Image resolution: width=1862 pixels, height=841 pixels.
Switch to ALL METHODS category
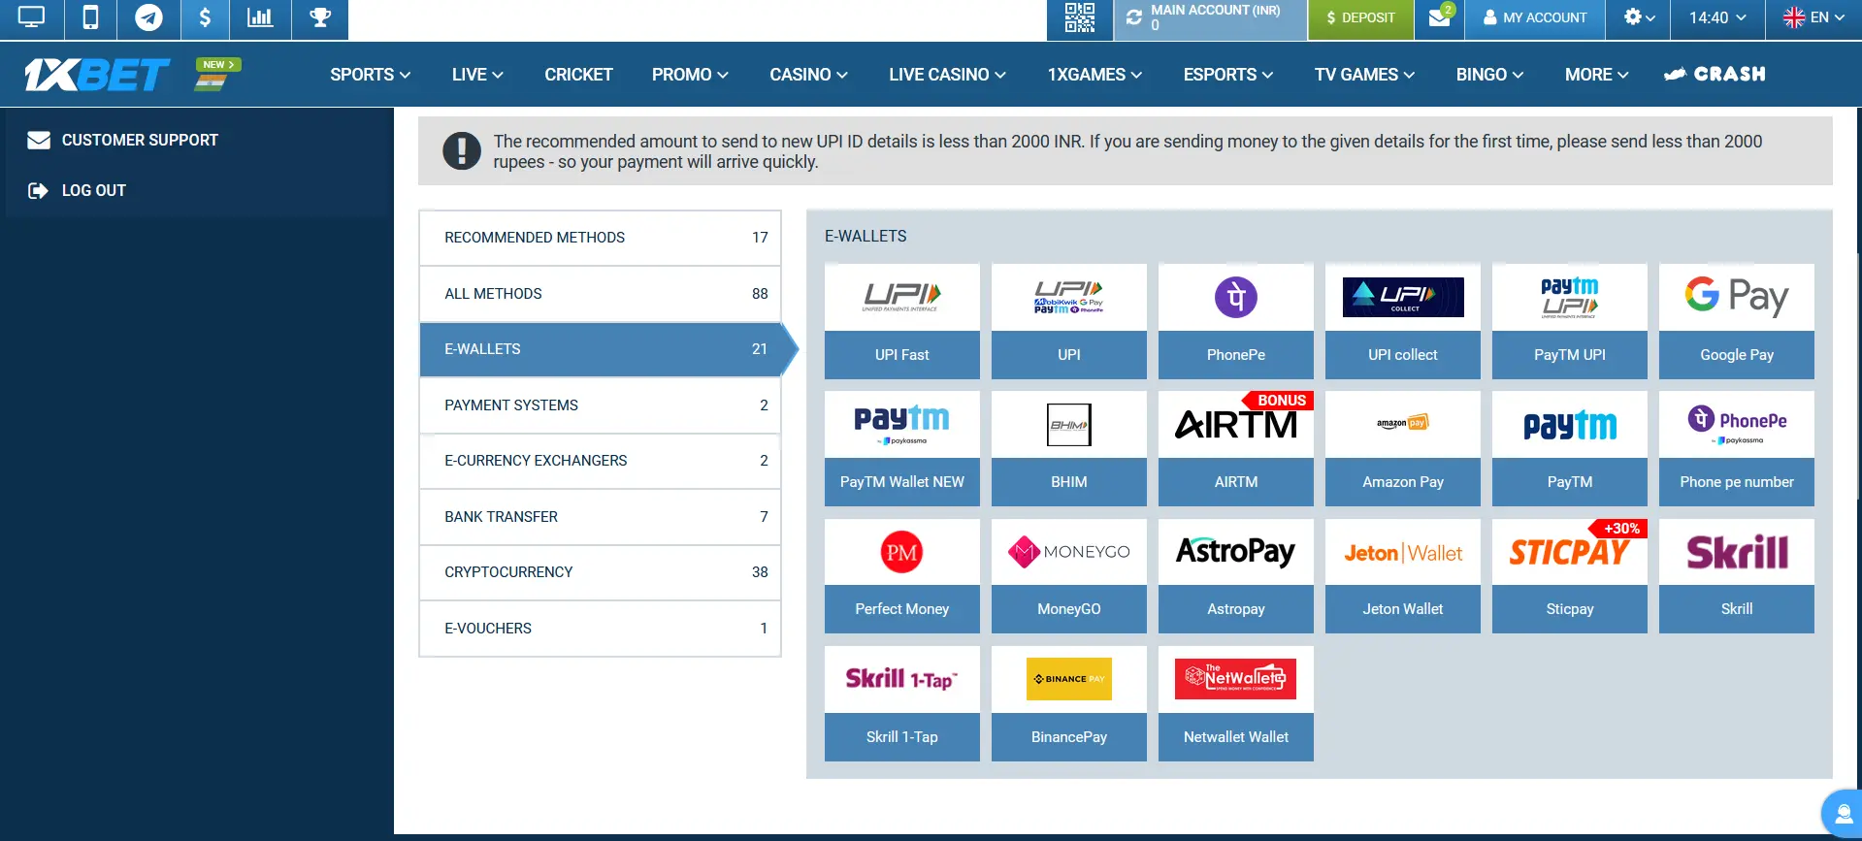point(600,294)
